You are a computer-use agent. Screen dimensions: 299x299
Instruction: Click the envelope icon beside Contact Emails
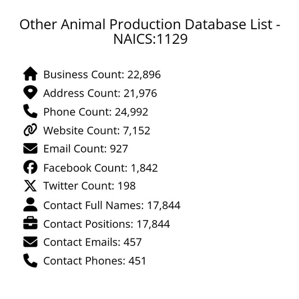click(x=30, y=242)
